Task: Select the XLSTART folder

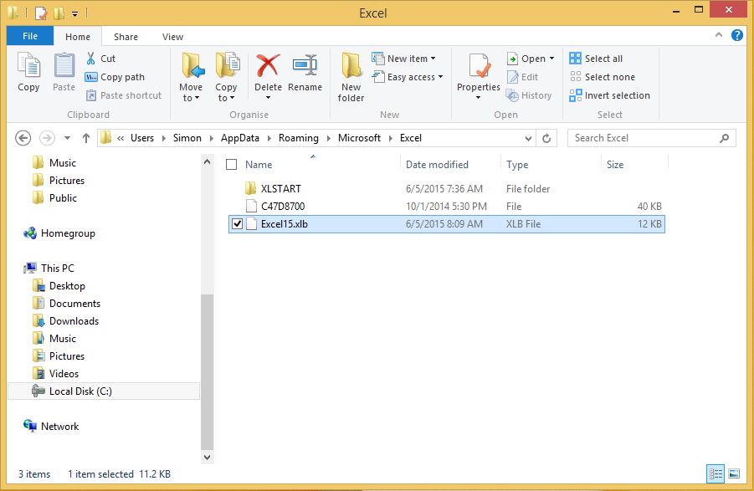Action: tap(447, 189)
